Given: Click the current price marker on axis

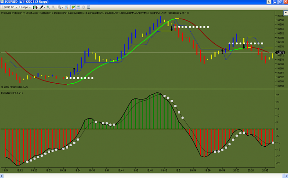Looking at the screenshot, I should point(280,52).
